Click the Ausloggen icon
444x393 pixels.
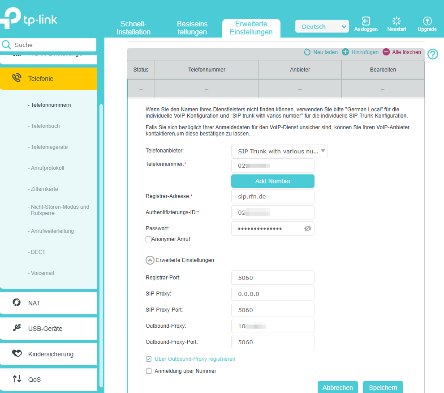(x=366, y=21)
